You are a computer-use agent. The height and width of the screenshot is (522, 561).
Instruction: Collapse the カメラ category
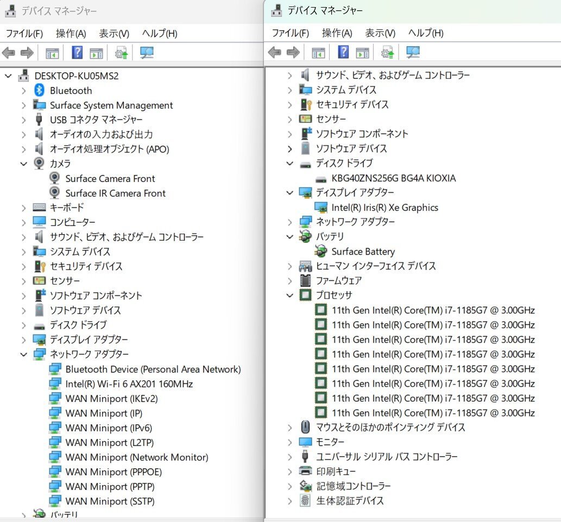pyautogui.click(x=23, y=163)
